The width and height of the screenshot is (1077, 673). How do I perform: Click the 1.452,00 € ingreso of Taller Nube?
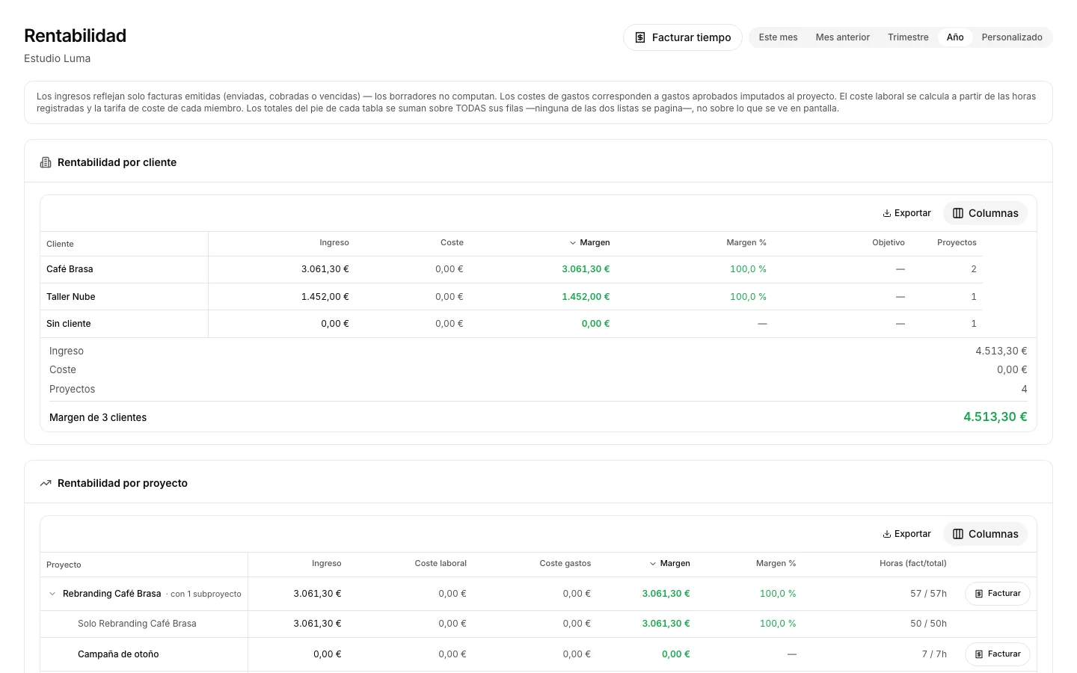tap(325, 297)
